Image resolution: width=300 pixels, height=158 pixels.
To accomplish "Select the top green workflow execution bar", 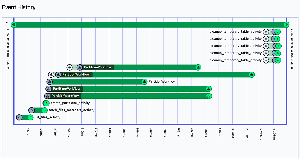I will pos(150,25).
